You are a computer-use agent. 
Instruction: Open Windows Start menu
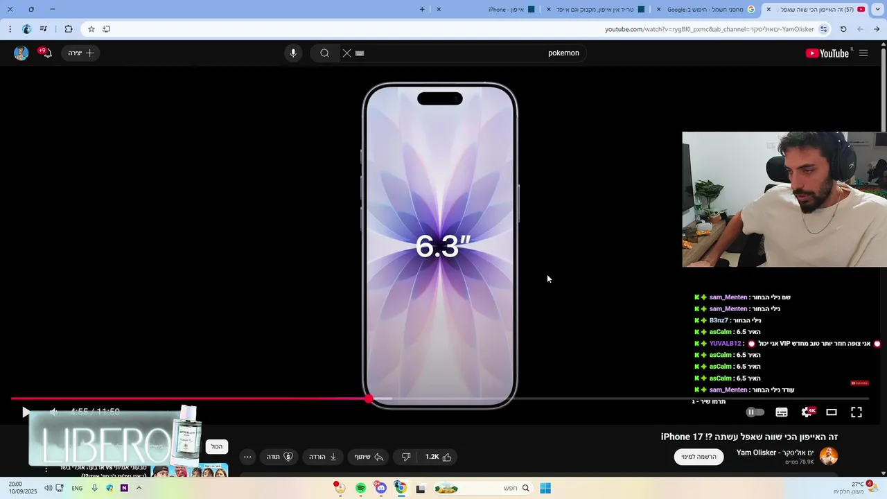pyautogui.click(x=545, y=489)
